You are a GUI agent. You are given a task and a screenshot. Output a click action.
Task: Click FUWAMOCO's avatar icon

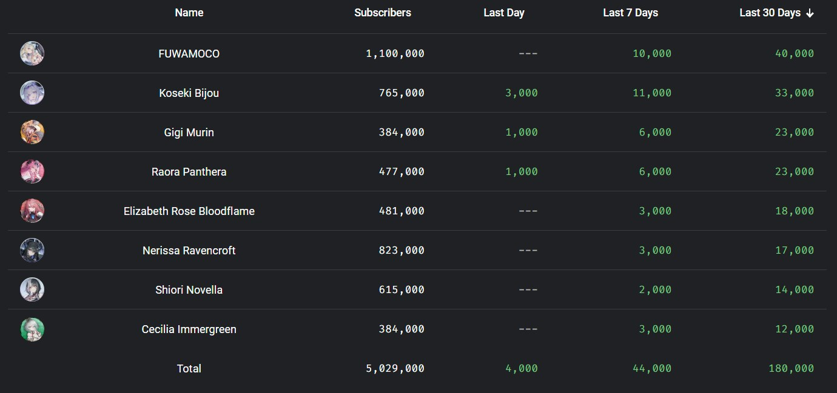[32, 54]
